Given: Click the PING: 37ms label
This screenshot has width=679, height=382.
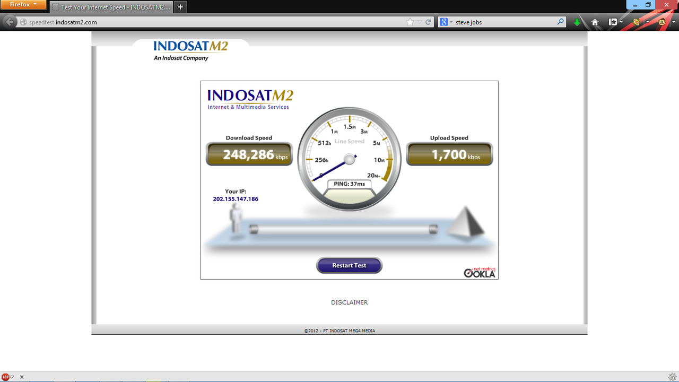Looking at the screenshot, I should tap(350, 184).
